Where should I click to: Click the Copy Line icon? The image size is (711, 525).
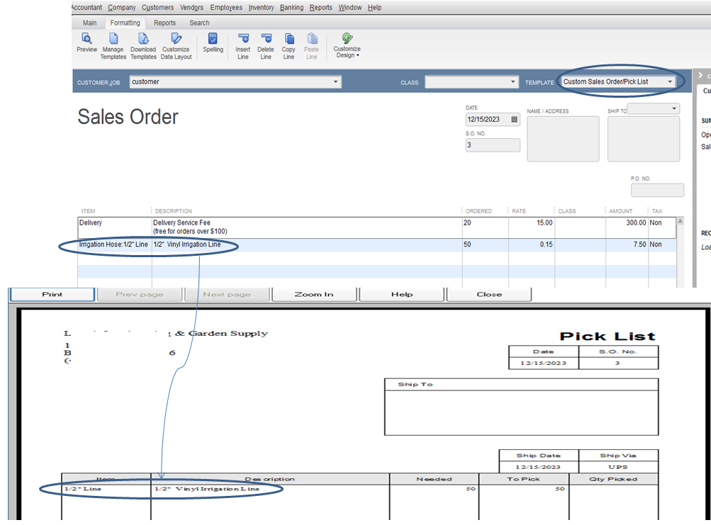click(289, 44)
